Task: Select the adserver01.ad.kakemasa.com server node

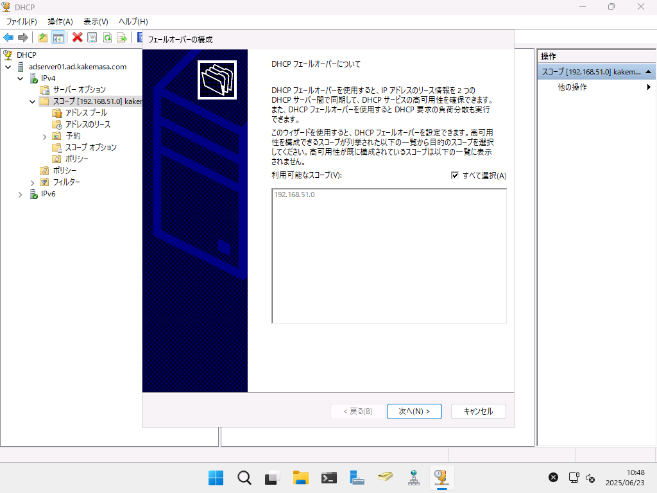Action: [78, 67]
